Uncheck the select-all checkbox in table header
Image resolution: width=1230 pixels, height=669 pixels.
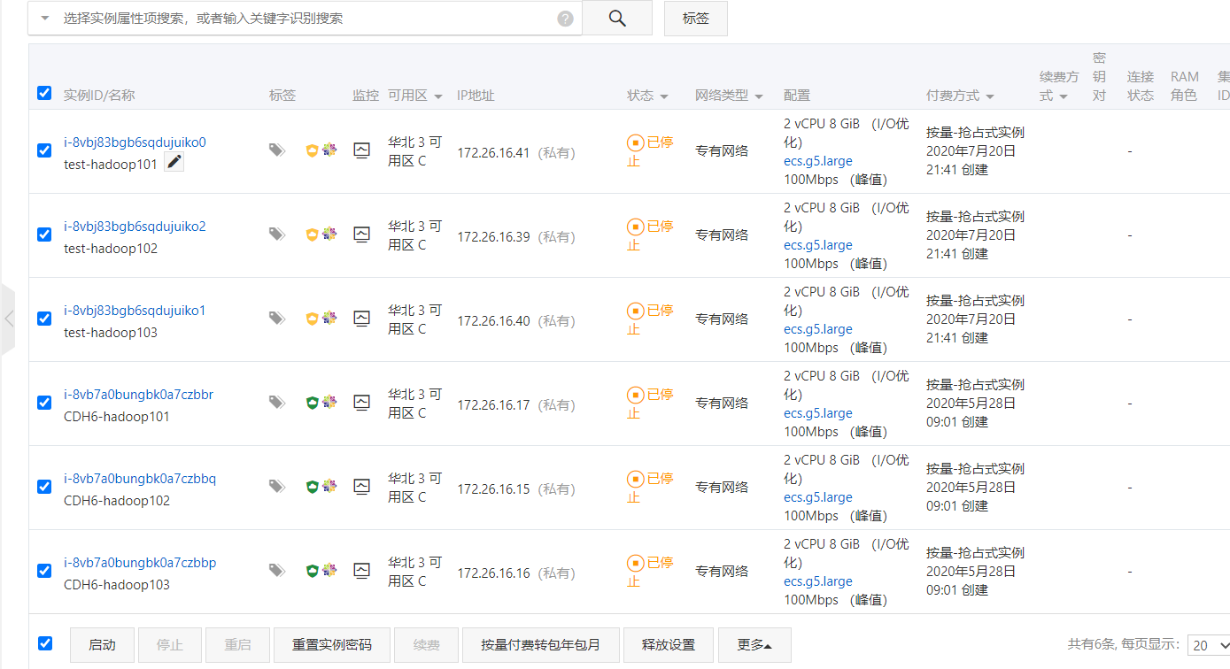click(44, 93)
